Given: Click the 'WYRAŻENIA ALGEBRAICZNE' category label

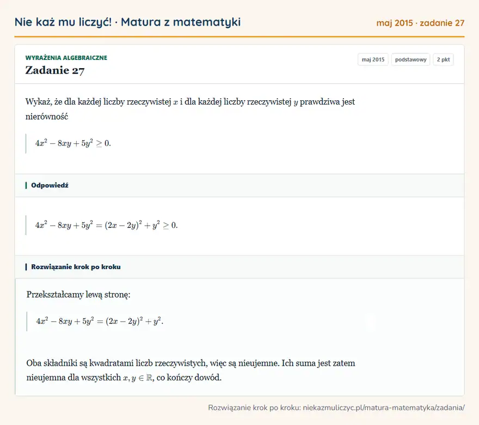Looking at the screenshot, I should click(x=66, y=58).
